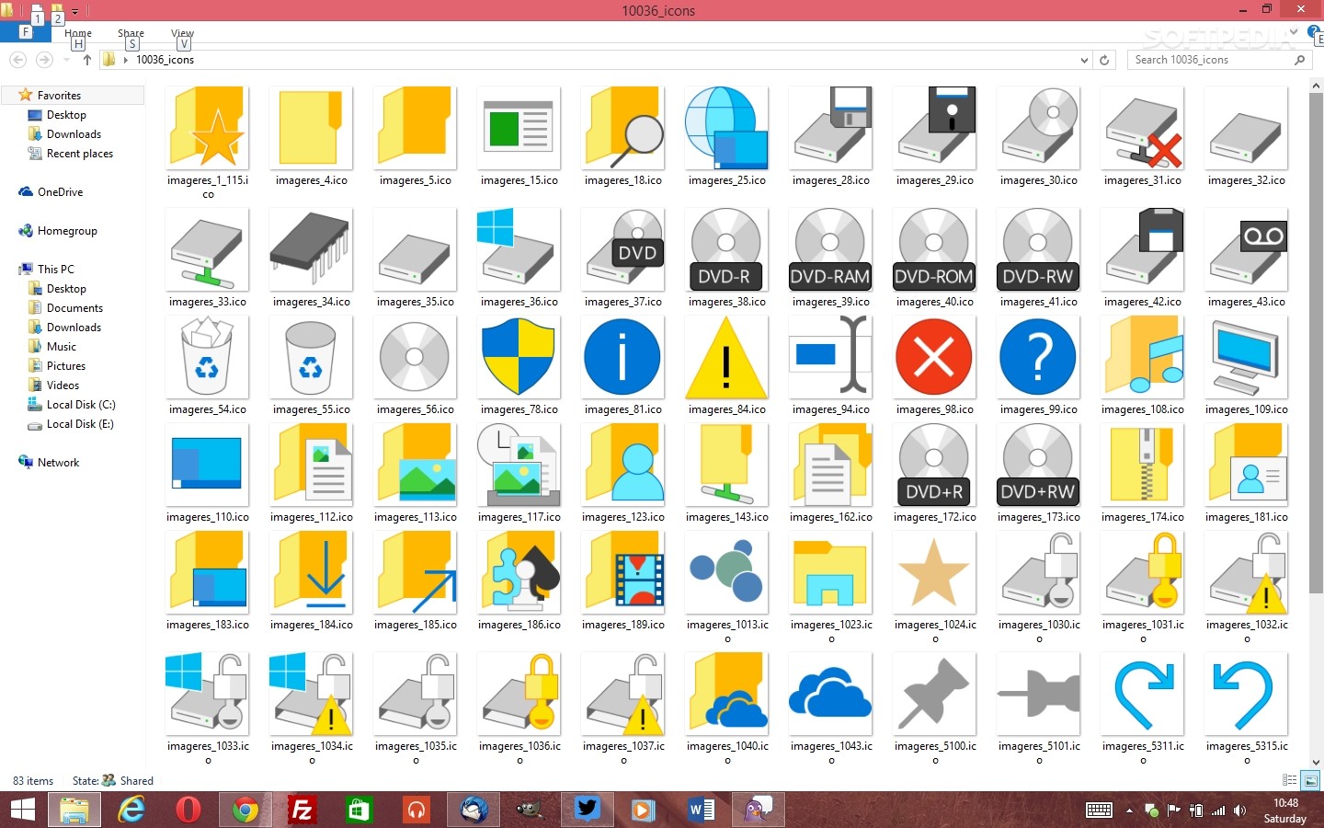
Task: Select the imageres_189.ico video folder icon
Action: coord(622,572)
